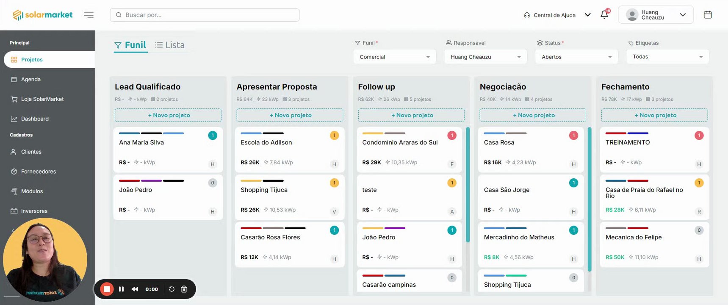Screen dimensions: 728x305
Task: Open Agenda in the sidebar
Action: (31, 79)
